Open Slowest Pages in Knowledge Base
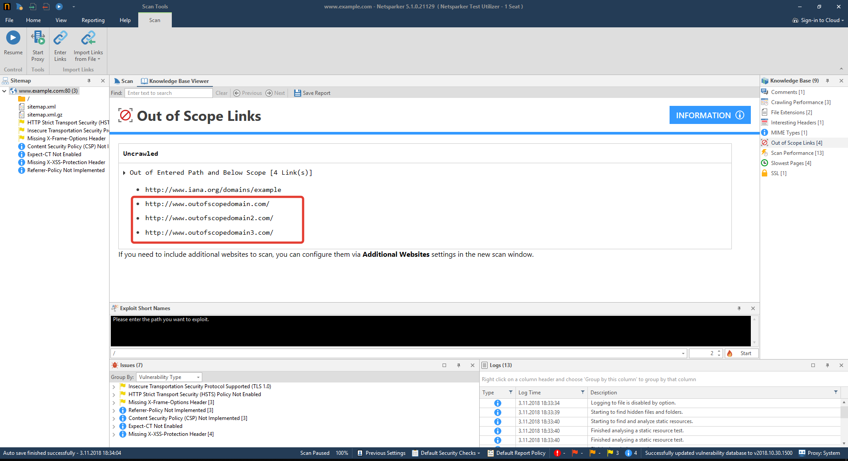The height and width of the screenshot is (461, 848). click(x=791, y=163)
